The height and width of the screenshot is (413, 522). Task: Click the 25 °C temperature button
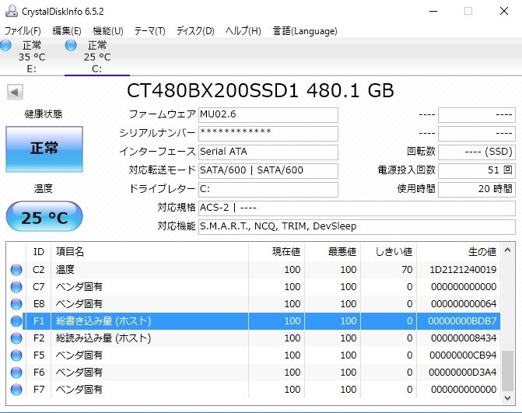(44, 217)
